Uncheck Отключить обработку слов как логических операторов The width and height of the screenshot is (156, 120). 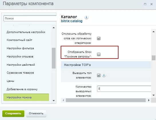[x=99, y=38]
